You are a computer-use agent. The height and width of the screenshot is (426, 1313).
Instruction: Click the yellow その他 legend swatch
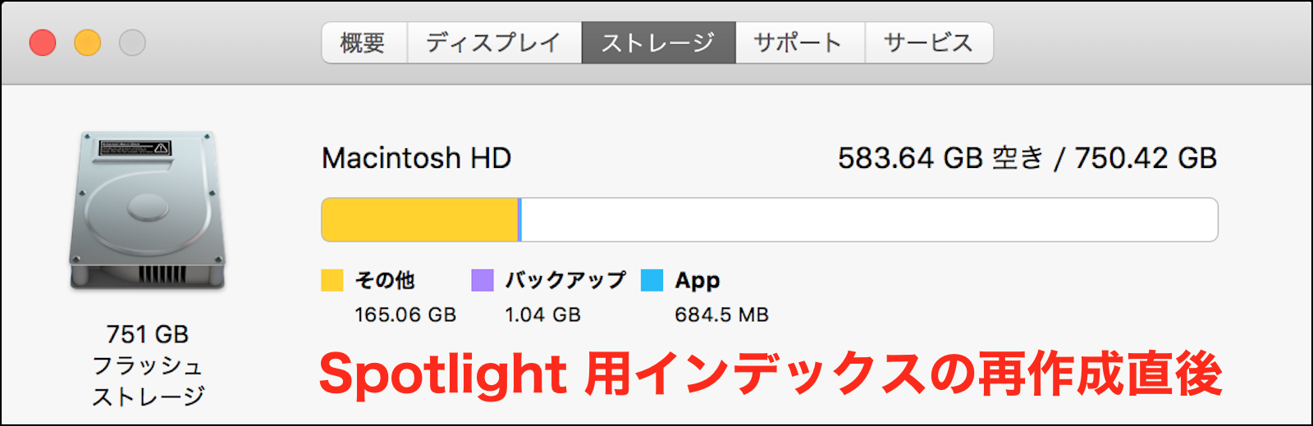coord(332,280)
